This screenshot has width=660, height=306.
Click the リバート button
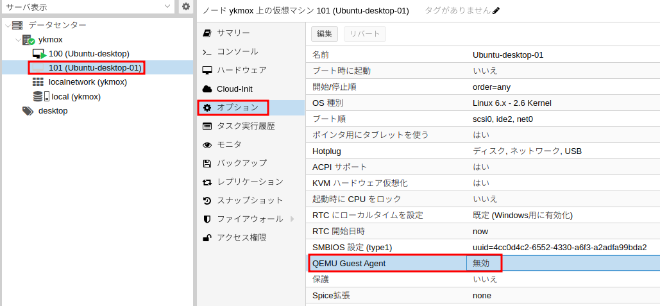[365, 34]
